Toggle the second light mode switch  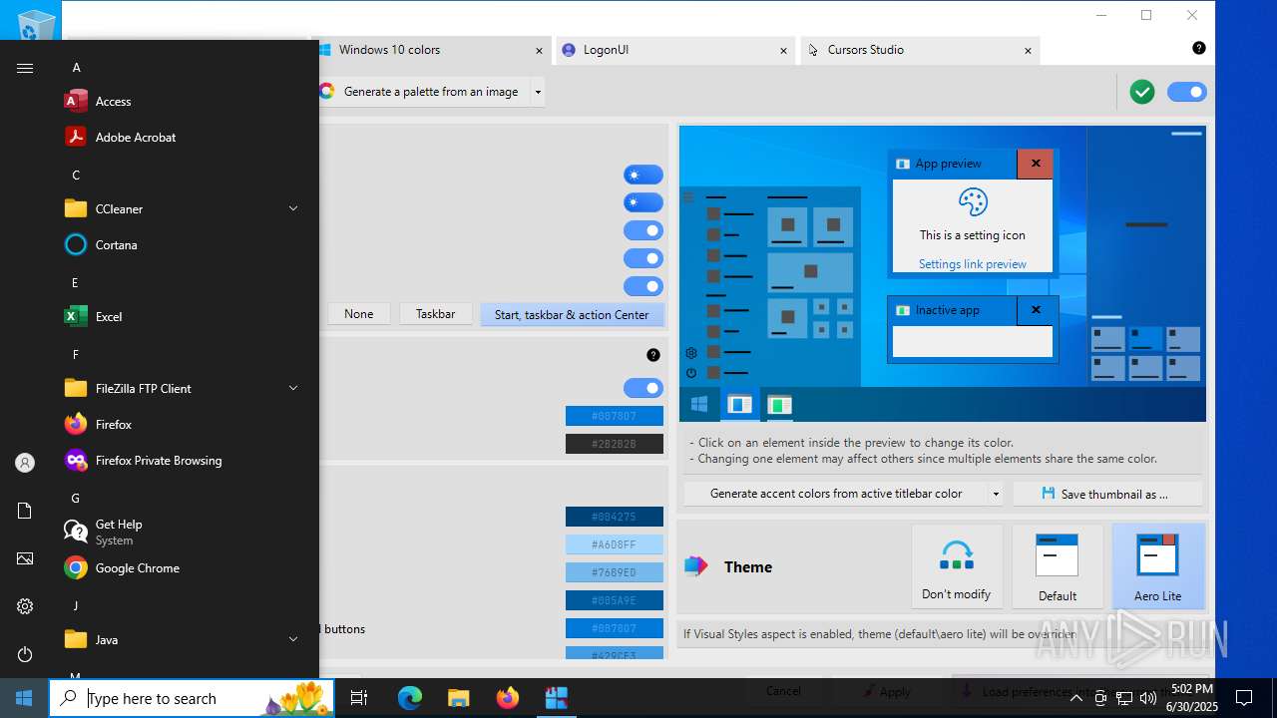[643, 202]
